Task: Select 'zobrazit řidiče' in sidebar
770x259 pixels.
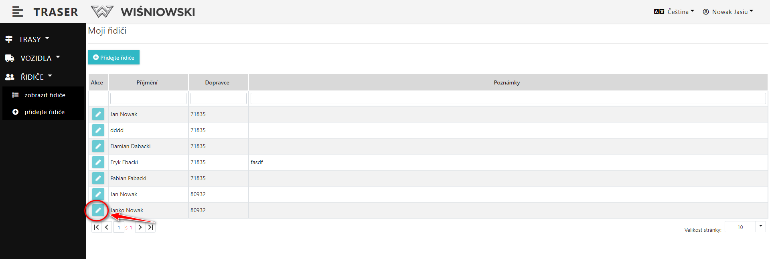Action: (x=45, y=95)
